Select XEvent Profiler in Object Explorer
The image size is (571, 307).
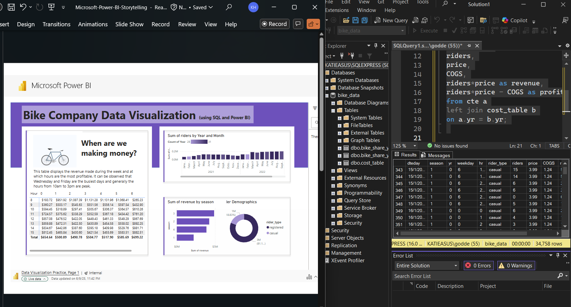click(348, 261)
